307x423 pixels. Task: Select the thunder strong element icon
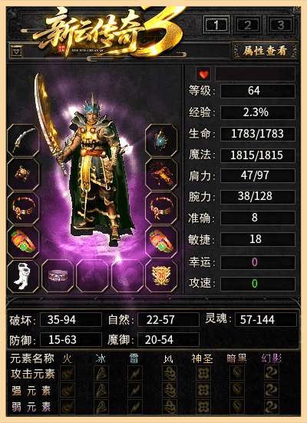pos(135,390)
